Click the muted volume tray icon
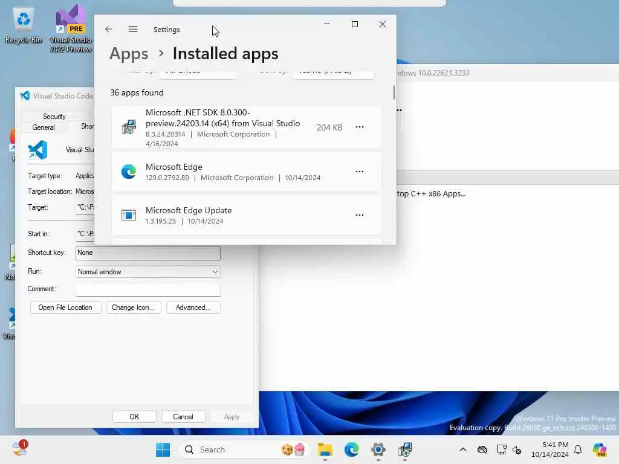The image size is (619, 464). pos(517,449)
